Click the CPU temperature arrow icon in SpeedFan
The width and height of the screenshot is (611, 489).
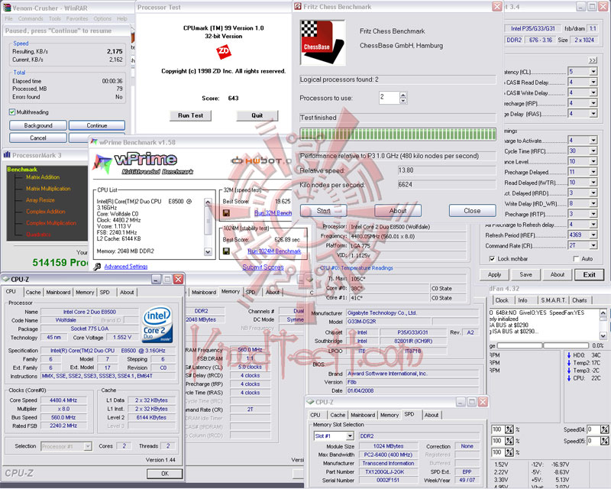coord(569,378)
